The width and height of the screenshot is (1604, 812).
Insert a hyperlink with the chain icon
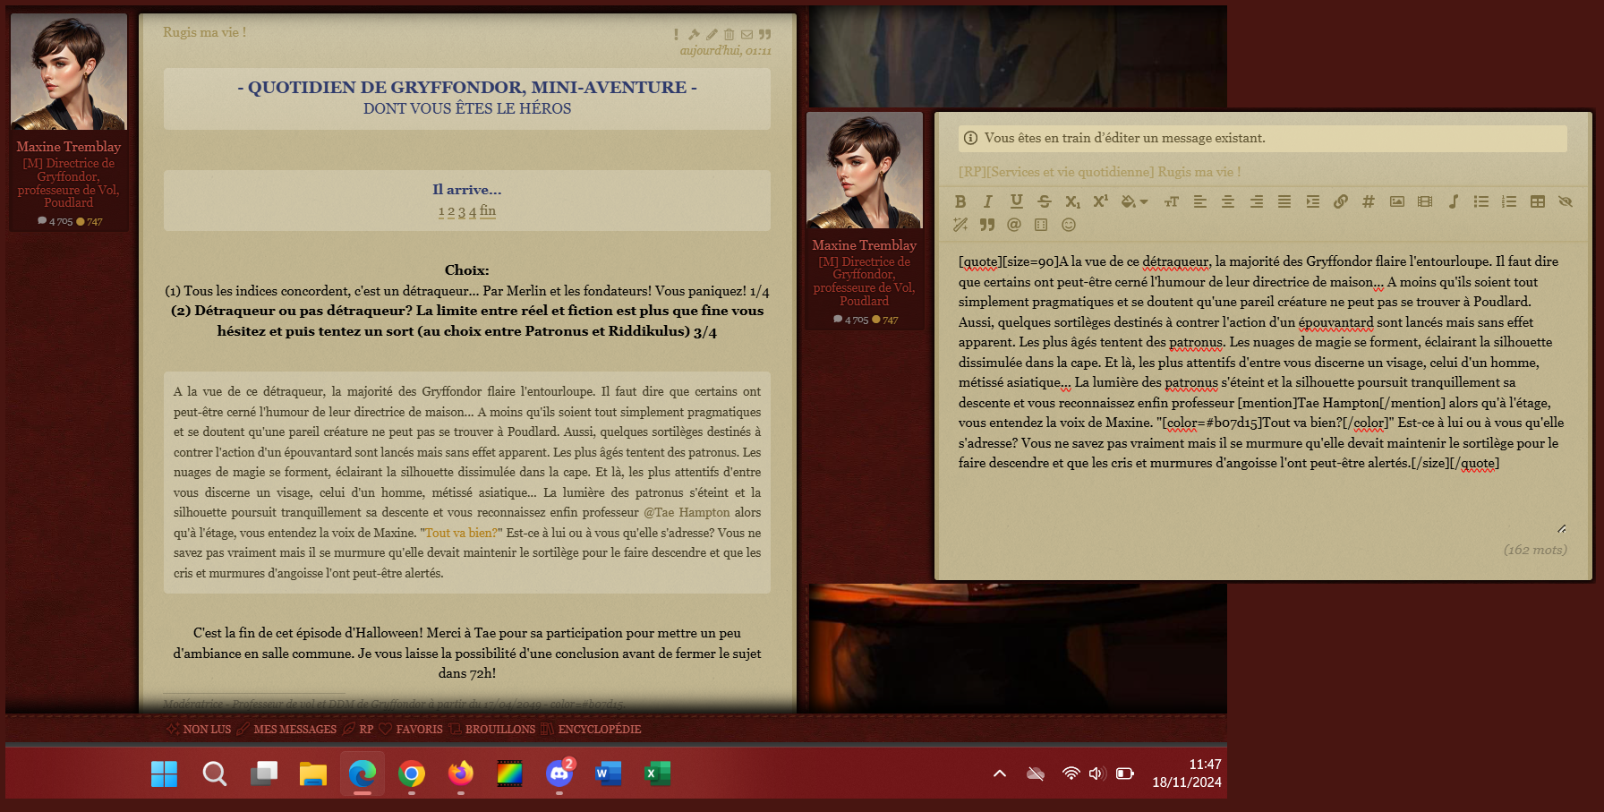1341,201
